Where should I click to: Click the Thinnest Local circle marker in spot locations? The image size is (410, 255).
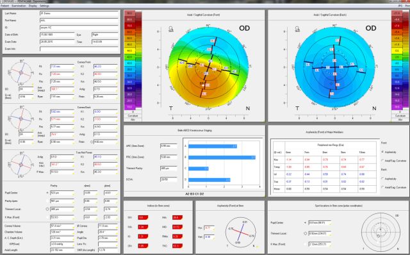pos(305,233)
